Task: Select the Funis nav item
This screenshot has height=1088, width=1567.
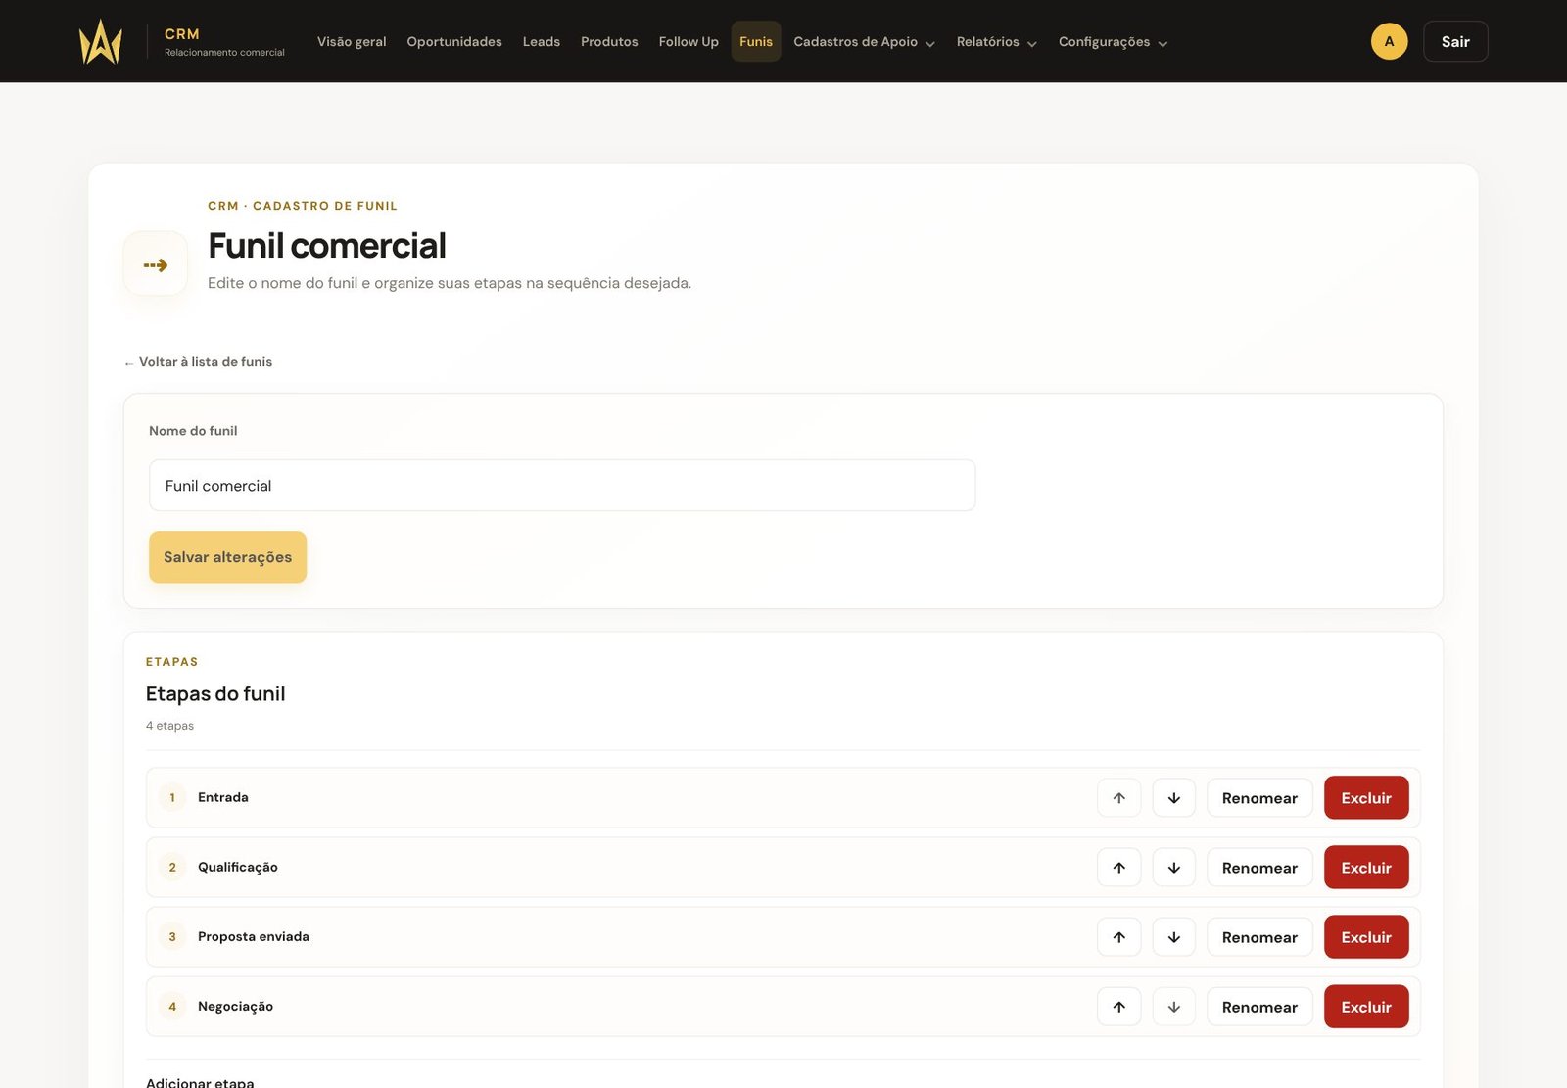Action: (x=756, y=42)
